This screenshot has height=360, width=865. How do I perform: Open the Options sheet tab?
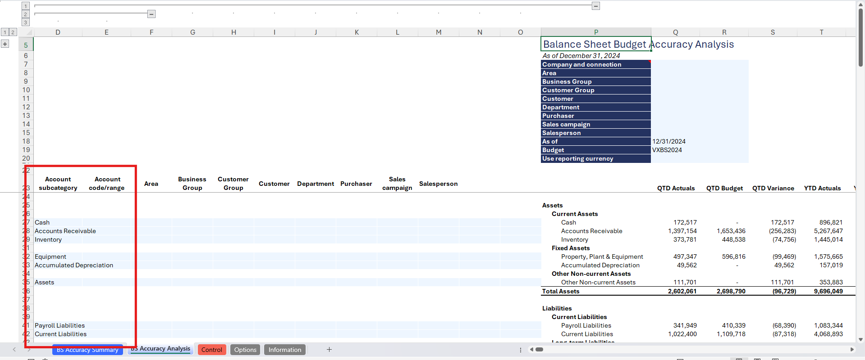245,350
